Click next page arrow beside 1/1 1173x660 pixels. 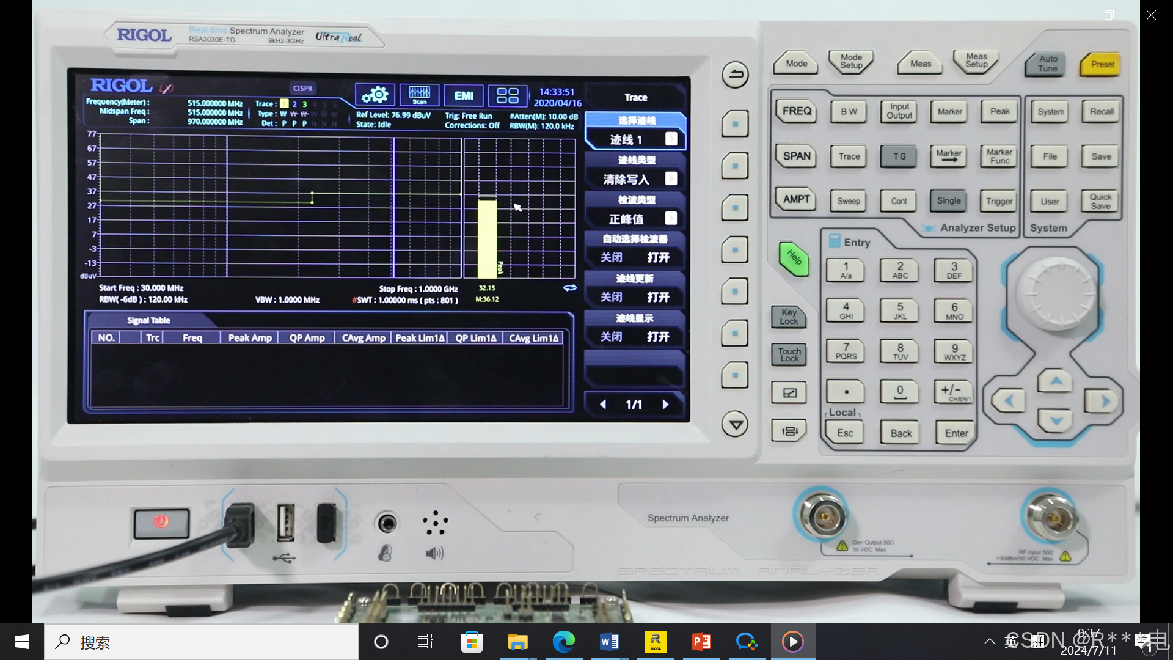click(665, 405)
